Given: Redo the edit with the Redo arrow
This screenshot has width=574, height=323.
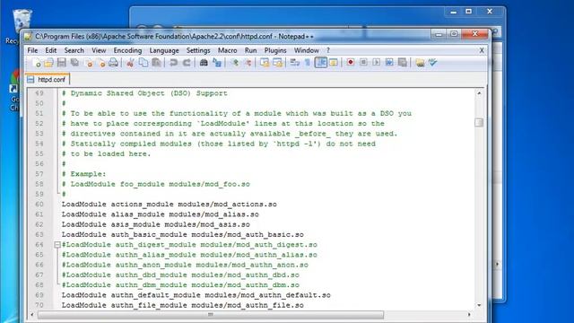Looking at the screenshot, I should [x=187, y=63].
